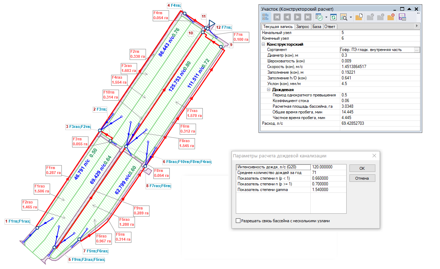The width and height of the screenshot is (440, 269).
Task: Collapse the 'Дождевая' property group
Action: [269, 90]
